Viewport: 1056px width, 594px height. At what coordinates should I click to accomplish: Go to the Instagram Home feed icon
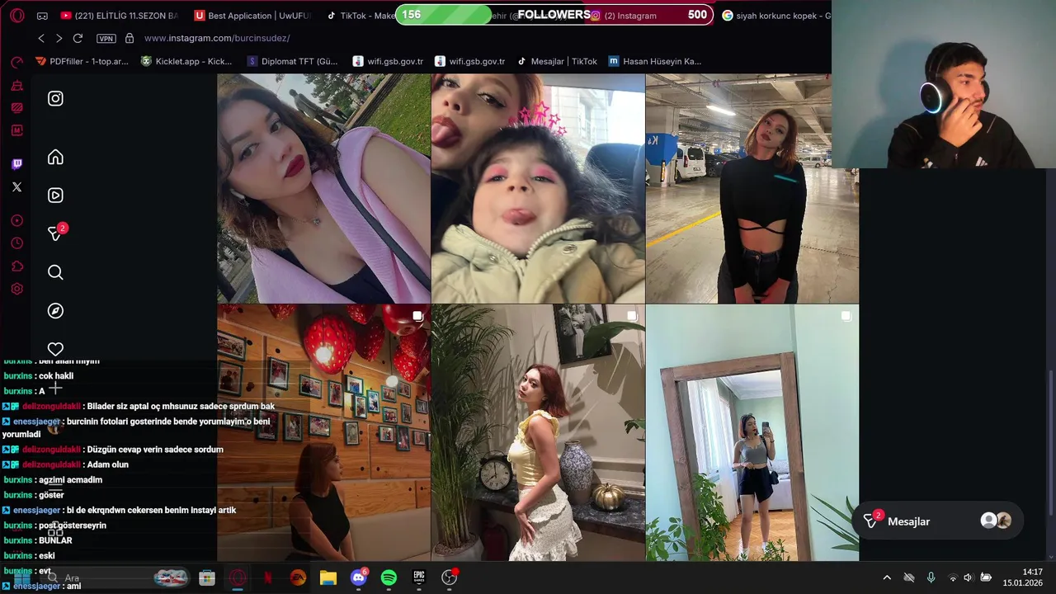pyautogui.click(x=55, y=158)
